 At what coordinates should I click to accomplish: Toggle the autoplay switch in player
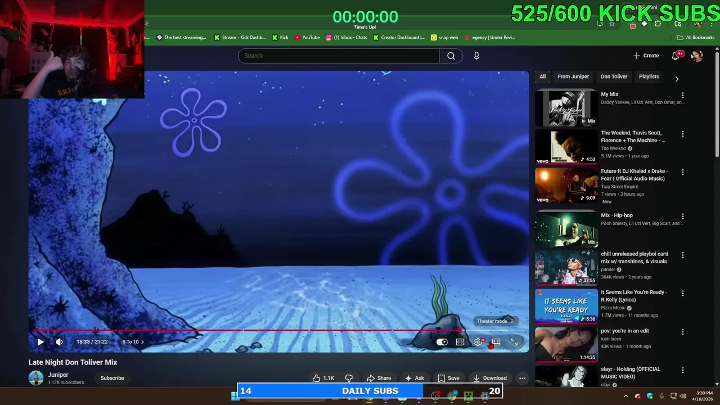coord(442,341)
